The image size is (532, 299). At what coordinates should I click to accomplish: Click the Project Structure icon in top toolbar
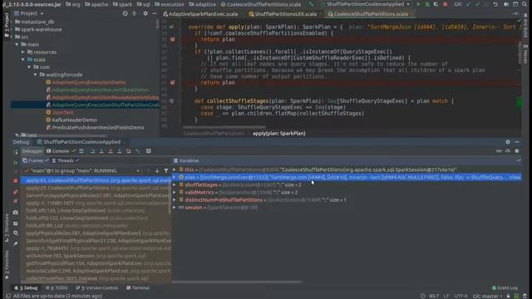506,4
